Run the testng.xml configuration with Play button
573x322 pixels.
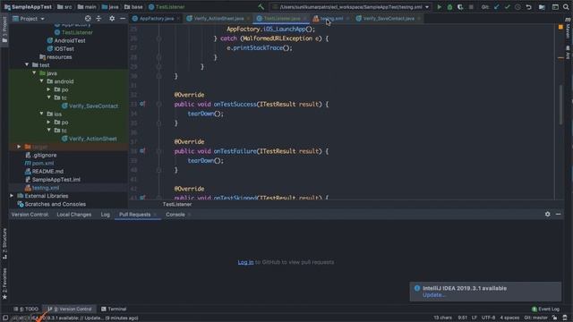click(439, 7)
